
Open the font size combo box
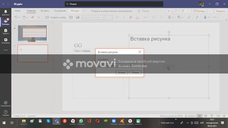coord(108,17)
